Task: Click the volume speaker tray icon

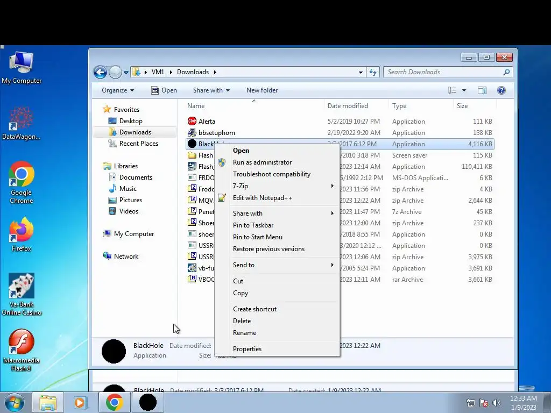Action: (497, 403)
